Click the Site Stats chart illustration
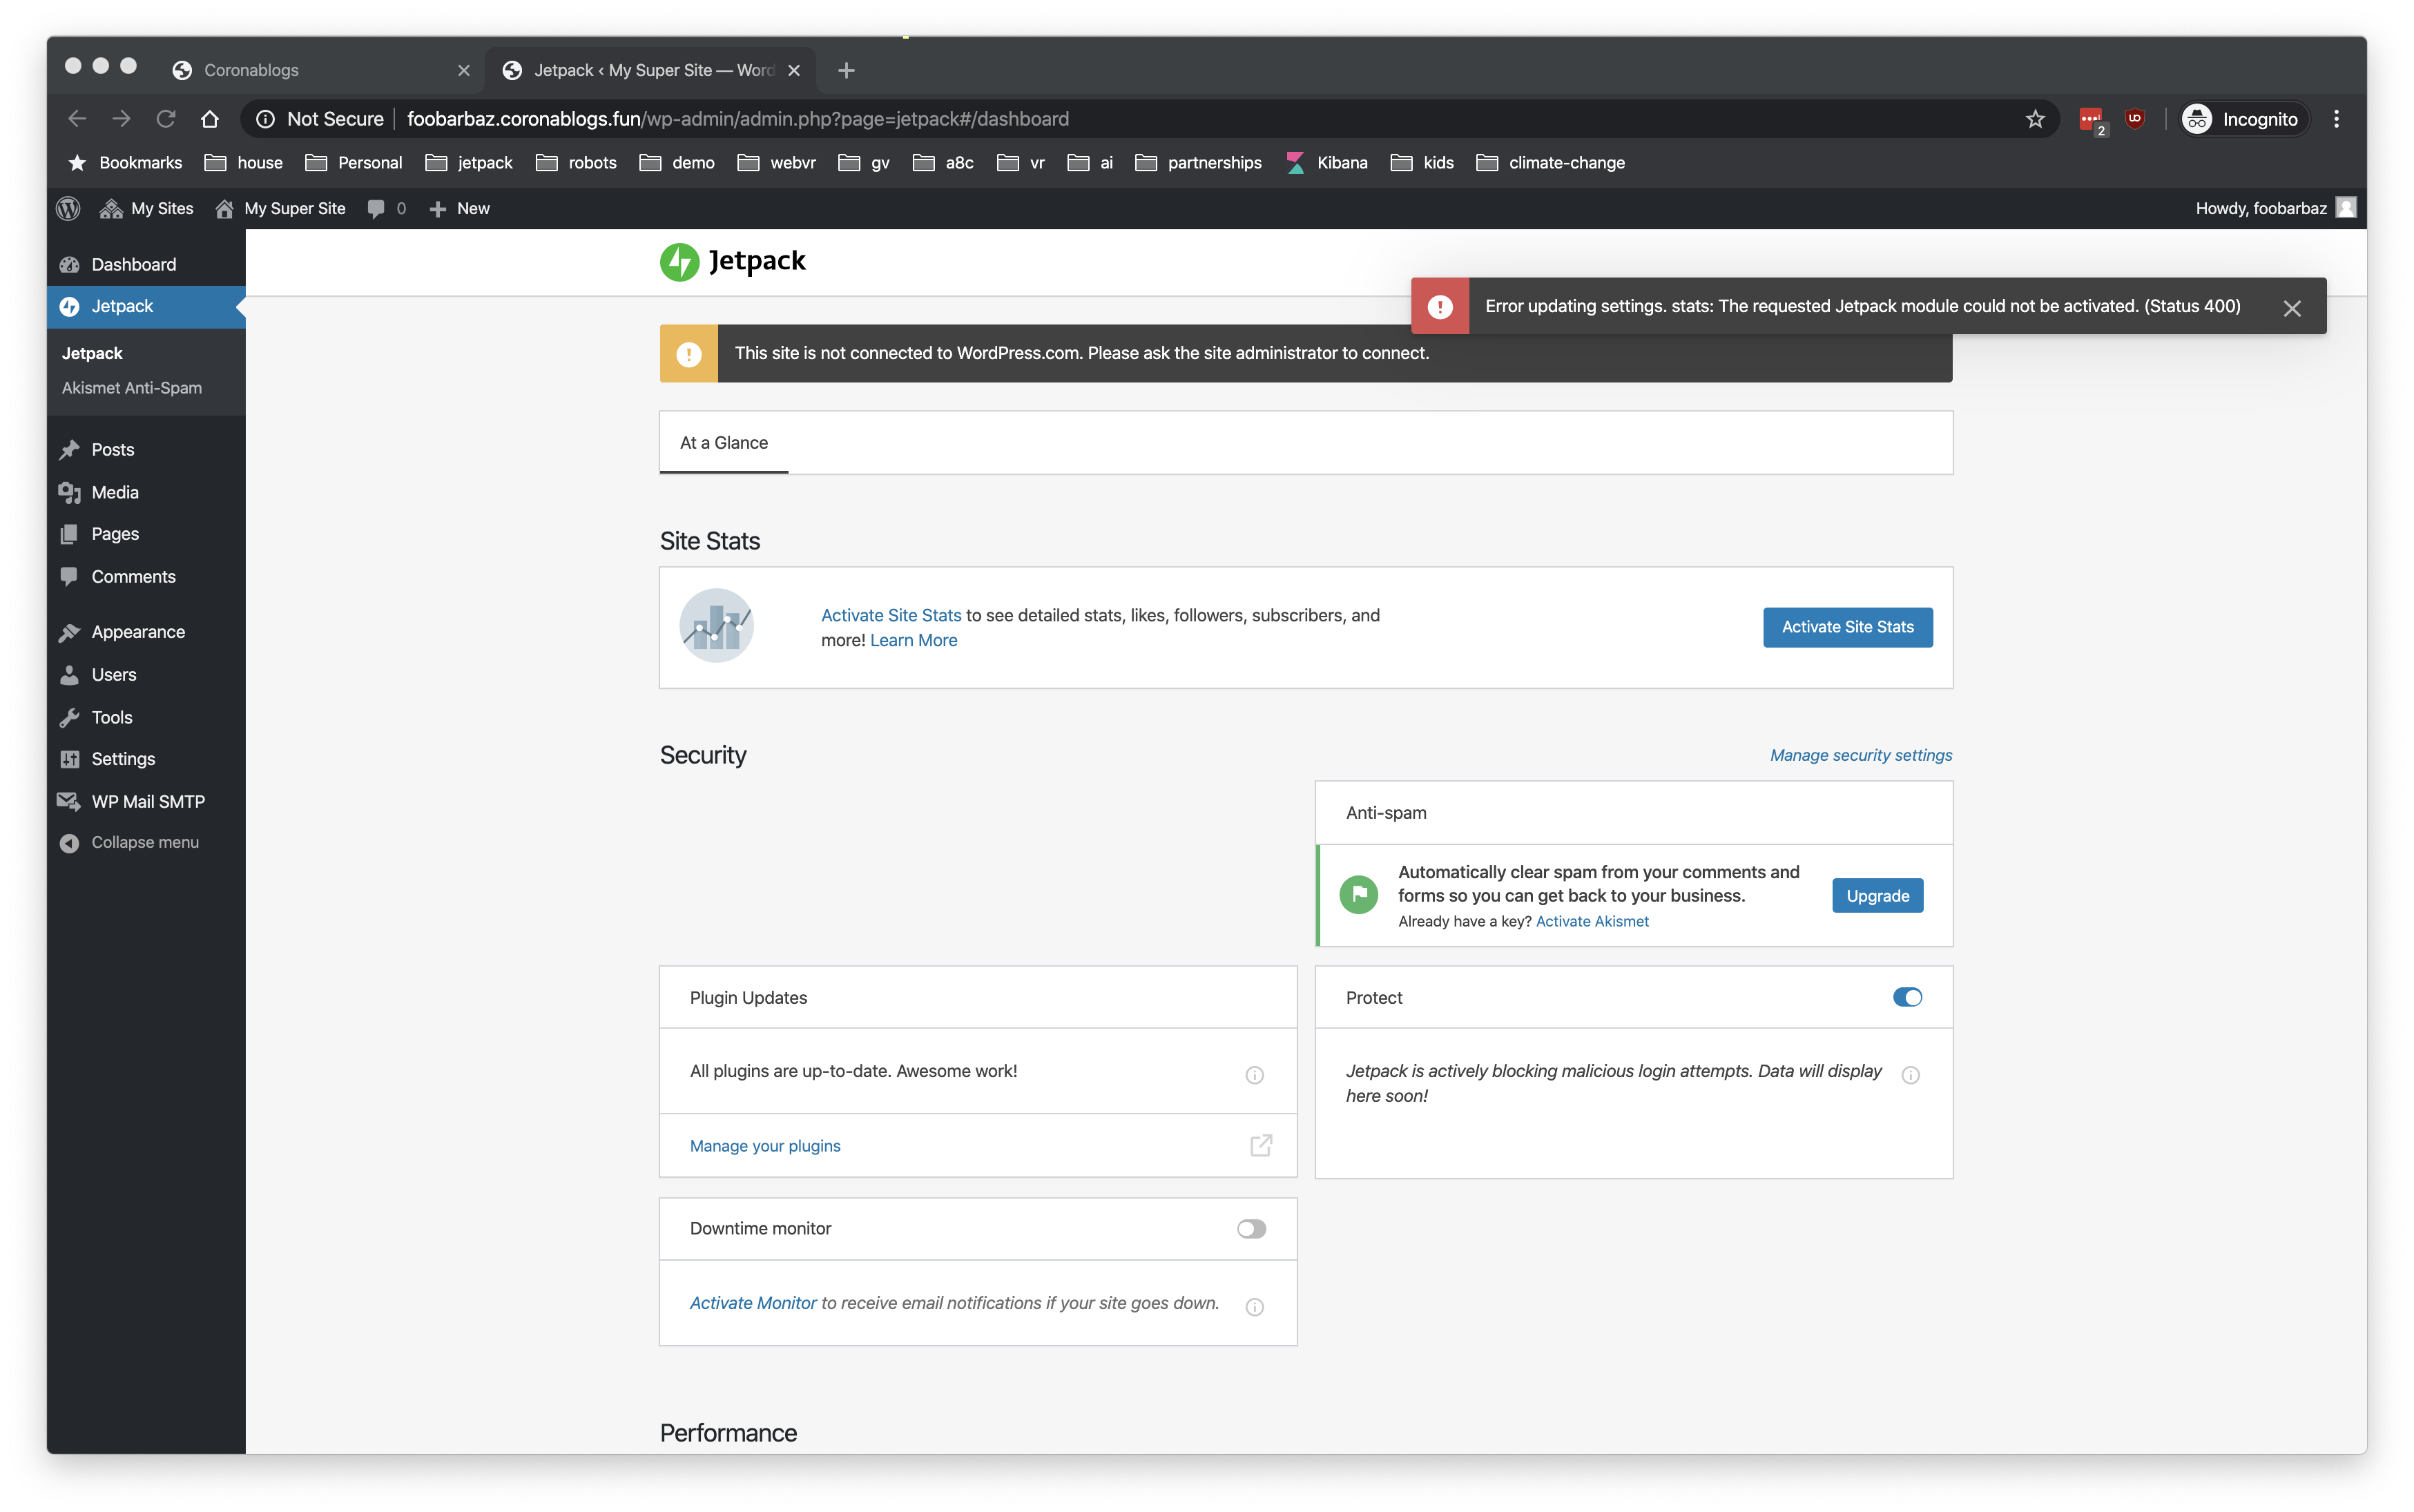 716,626
